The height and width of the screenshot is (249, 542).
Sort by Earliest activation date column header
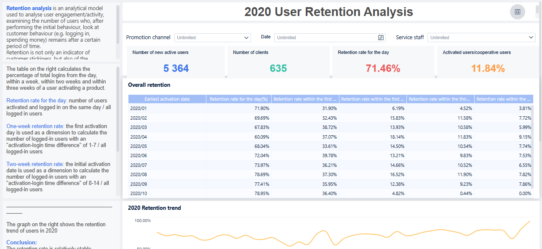pyautogui.click(x=167, y=99)
